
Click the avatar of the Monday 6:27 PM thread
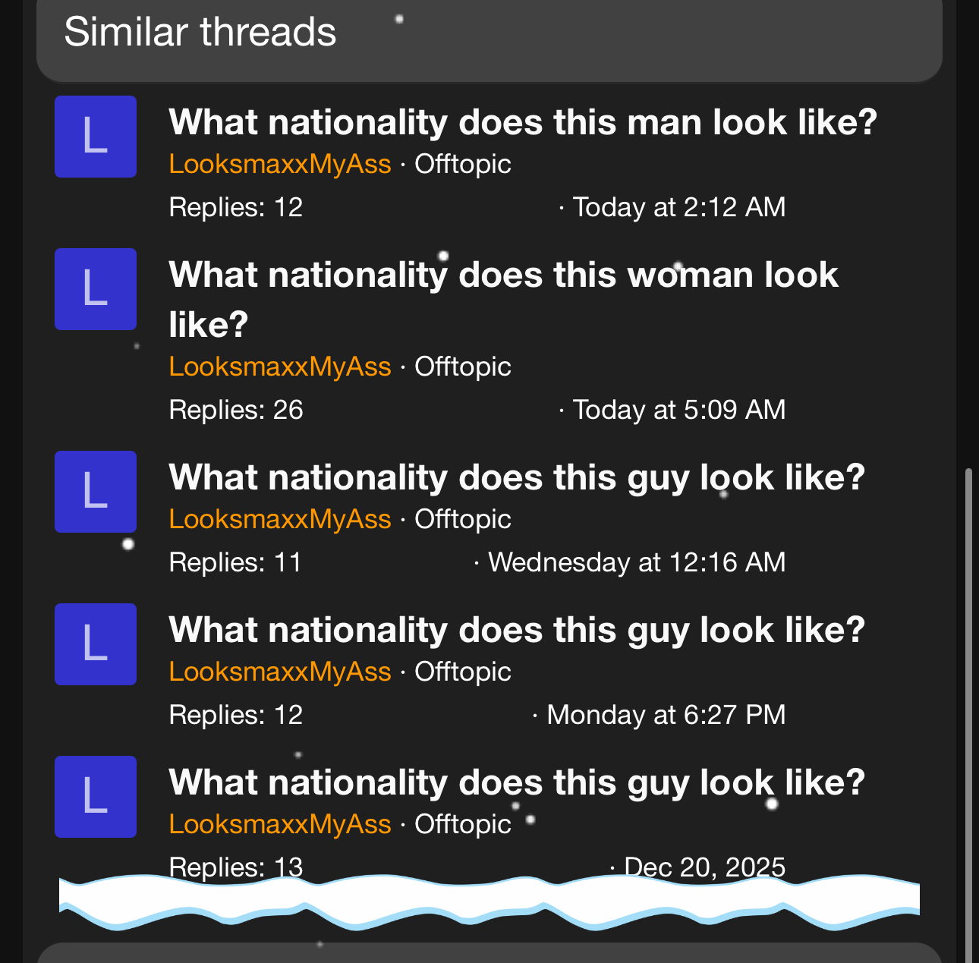pyautogui.click(x=96, y=644)
